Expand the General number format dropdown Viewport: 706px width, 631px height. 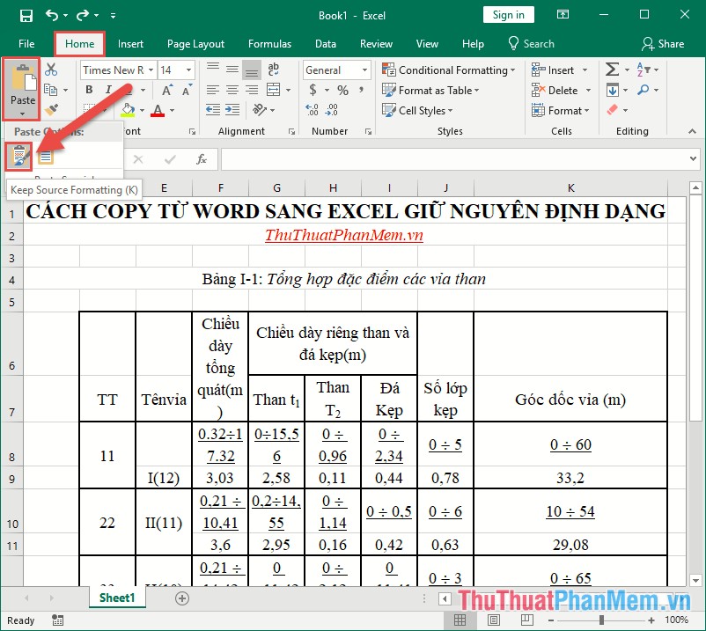(365, 70)
